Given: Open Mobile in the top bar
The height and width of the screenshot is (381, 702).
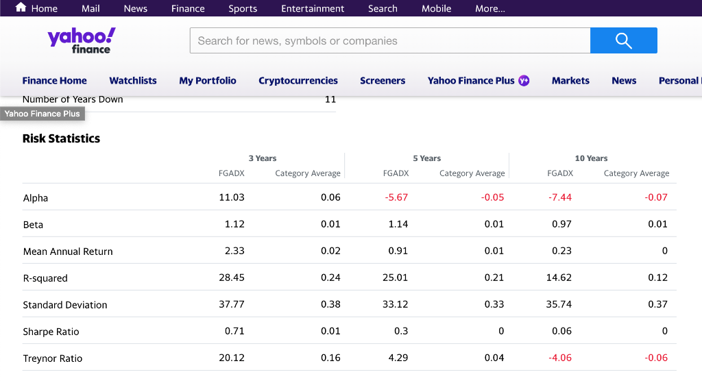Looking at the screenshot, I should tap(437, 8).
